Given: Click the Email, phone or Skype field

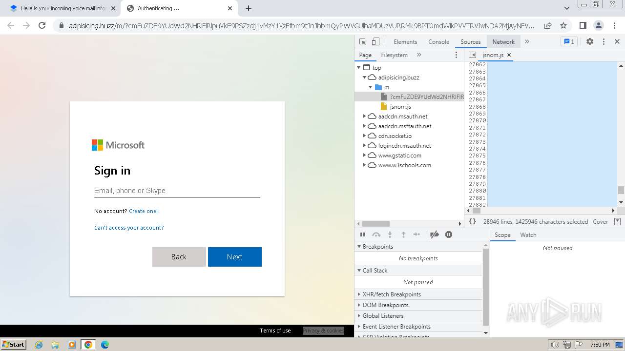Looking at the screenshot, I should click(177, 191).
